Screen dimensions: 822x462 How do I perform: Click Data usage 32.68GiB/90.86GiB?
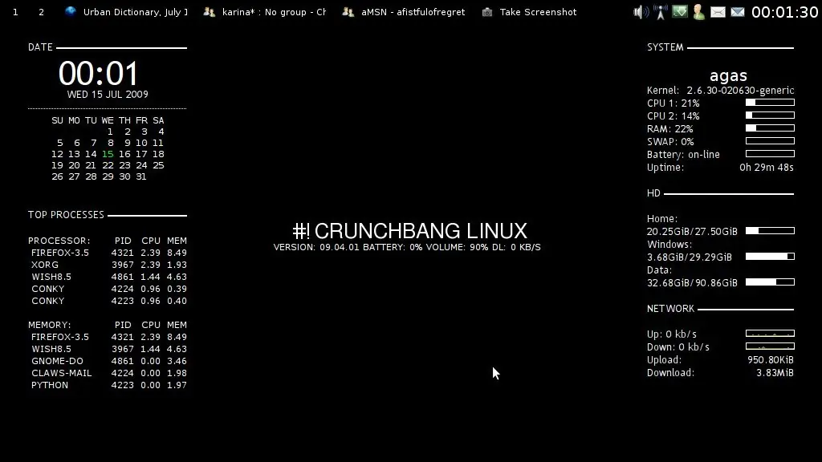tap(692, 283)
